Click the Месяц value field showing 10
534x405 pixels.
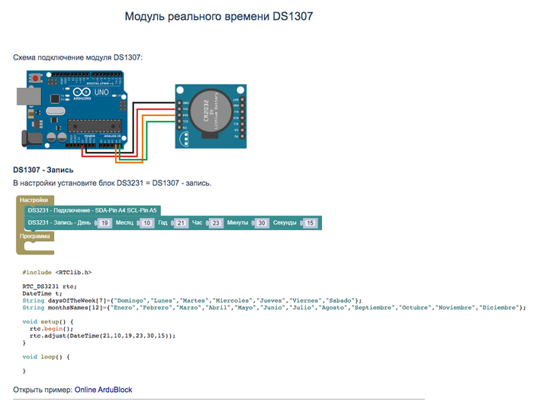point(147,222)
